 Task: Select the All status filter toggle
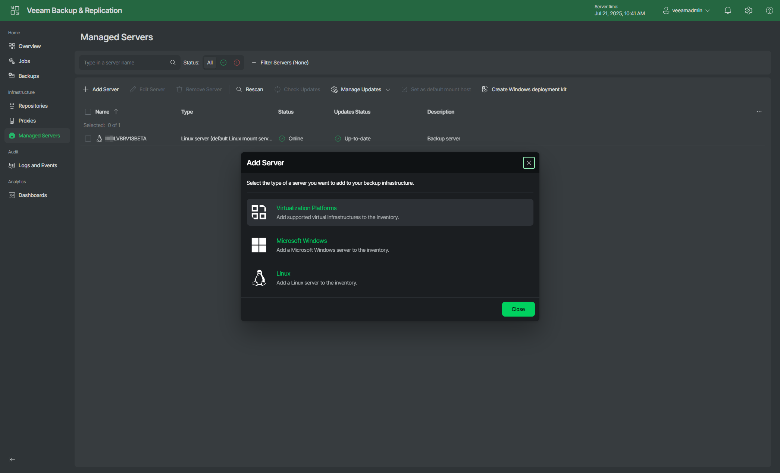click(210, 63)
